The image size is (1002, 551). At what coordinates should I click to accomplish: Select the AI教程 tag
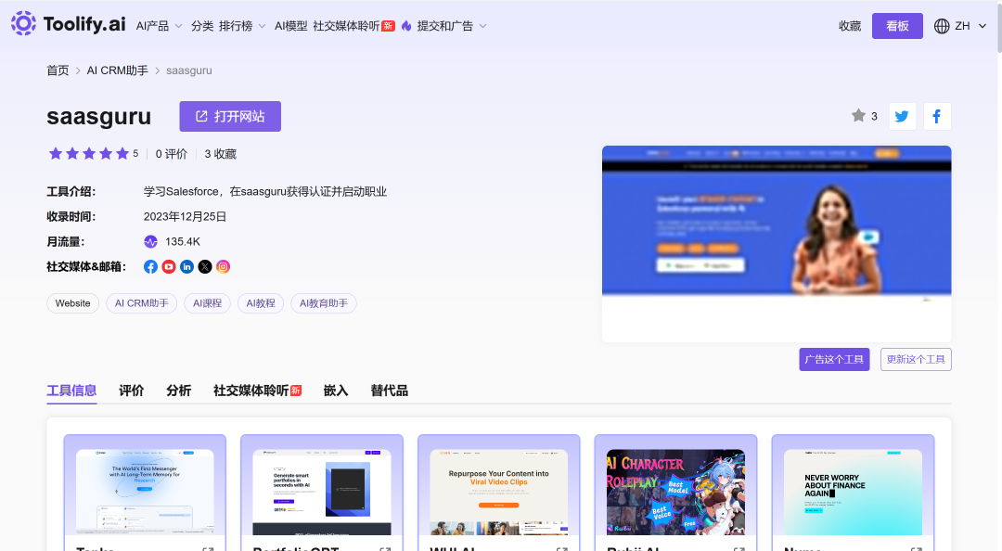point(261,303)
